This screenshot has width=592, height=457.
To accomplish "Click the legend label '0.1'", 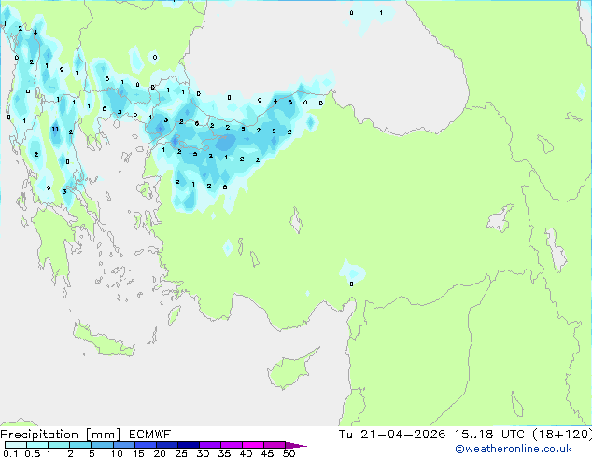I will click(x=10, y=453).
